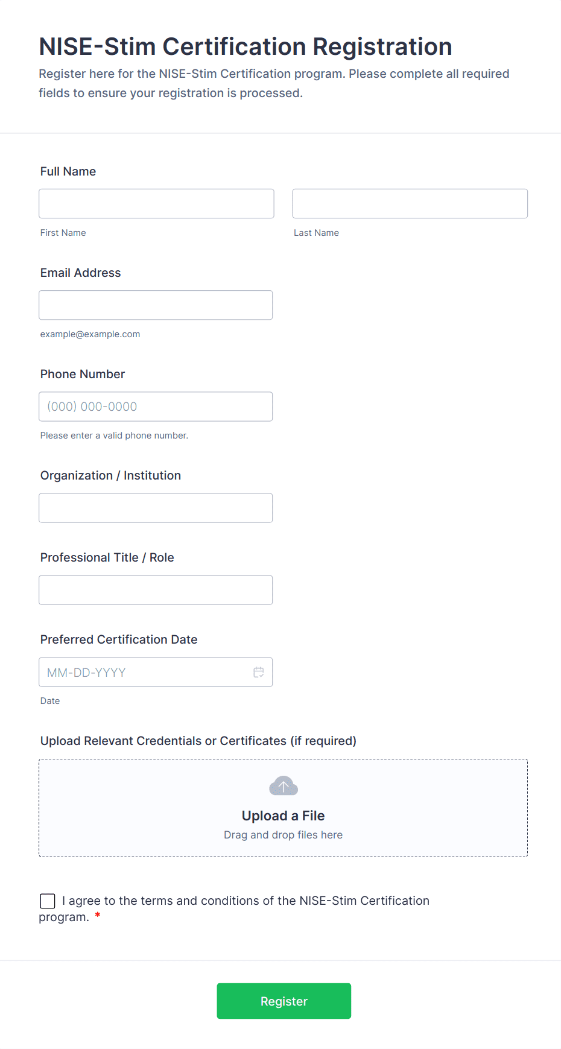The width and height of the screenshot is (561, 1049).
Task: Click the terms agreement label text
Action: point(246,901)
